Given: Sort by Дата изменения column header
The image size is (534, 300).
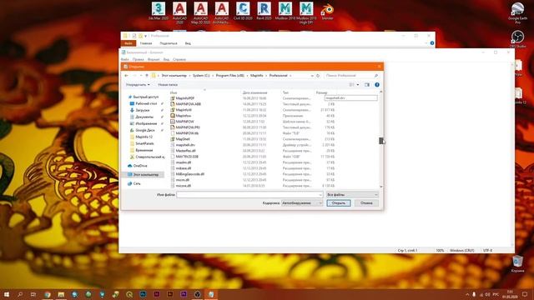Looking at the screenshot, I should (x=254, y=92).
